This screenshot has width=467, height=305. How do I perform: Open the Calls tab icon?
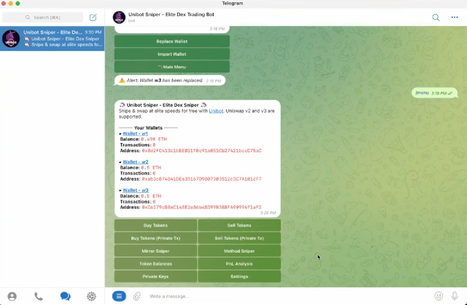tap(39, 296)
